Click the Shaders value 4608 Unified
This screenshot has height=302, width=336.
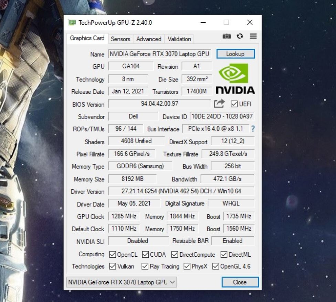click(x=136, y=141)
